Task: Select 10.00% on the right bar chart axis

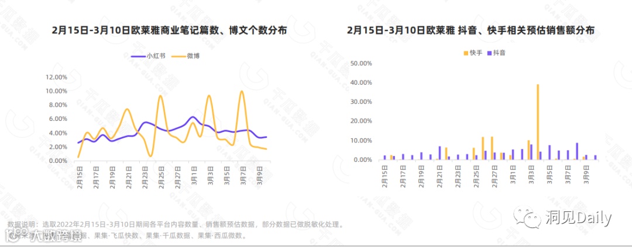Action: pos(362,140)
